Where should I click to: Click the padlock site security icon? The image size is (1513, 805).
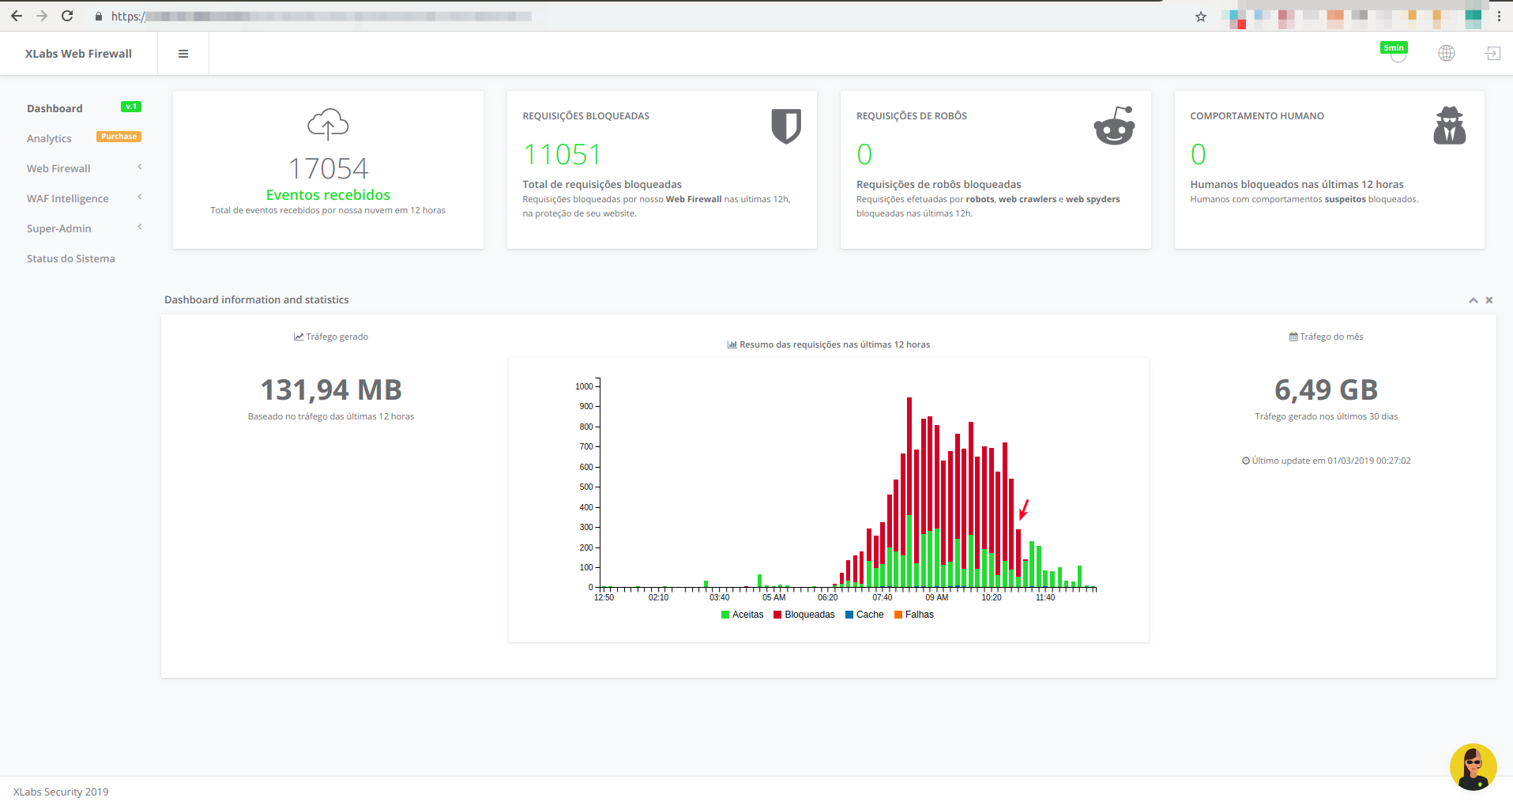click(x=99, y=16)
